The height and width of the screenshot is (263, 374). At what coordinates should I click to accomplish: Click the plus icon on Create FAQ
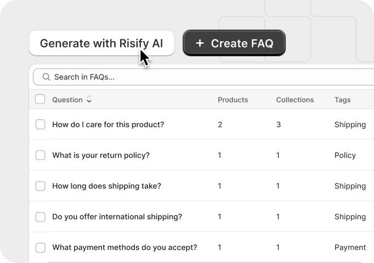tap(200, 43)
